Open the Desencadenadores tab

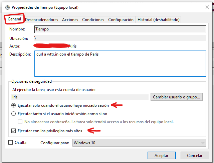tap(41, 20)
